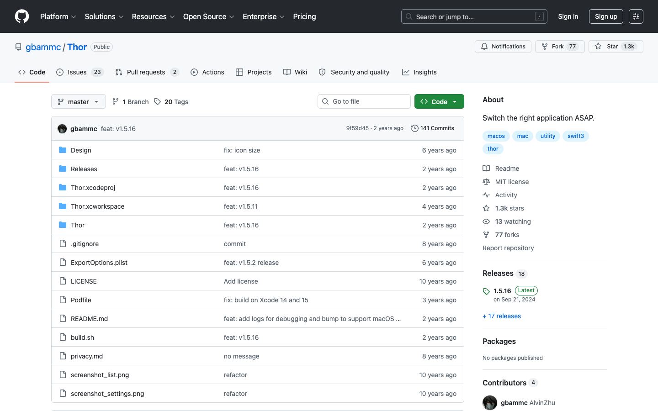658x411 pixels.
Task: Open the command palette slash icon
Action: [539, 16]
